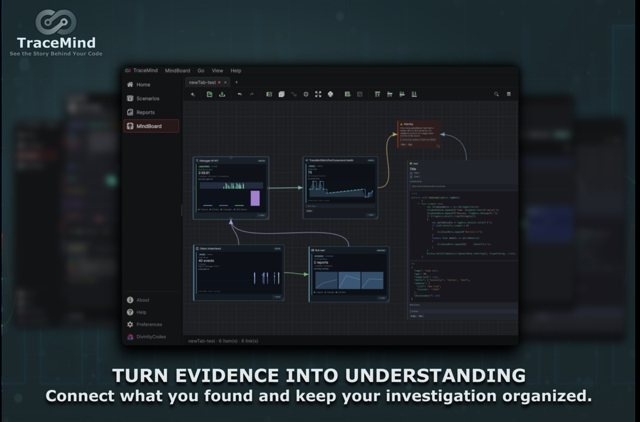This screenshot has width=640, height=422.
Task: Click the panel icon right of search
Action: pyautogui.click(x=509, y=94)
